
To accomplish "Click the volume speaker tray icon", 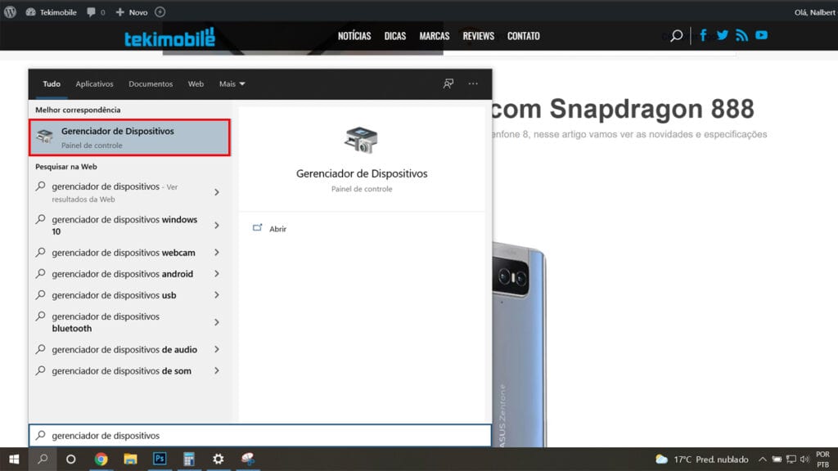I will (x=804, y=460).
